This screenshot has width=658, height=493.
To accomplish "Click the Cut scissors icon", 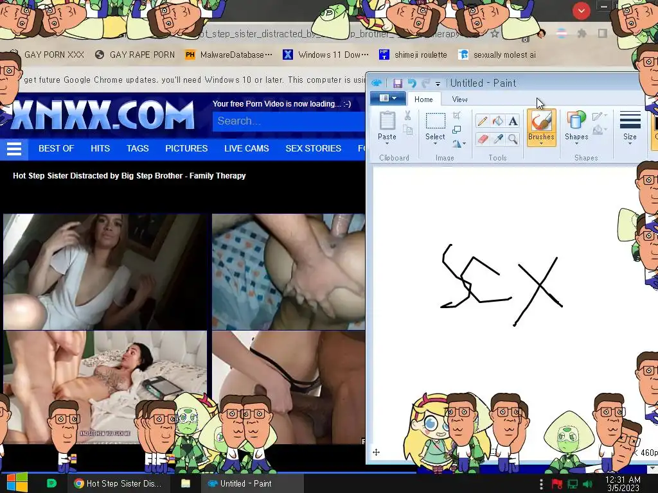I will tap(407, 116).
